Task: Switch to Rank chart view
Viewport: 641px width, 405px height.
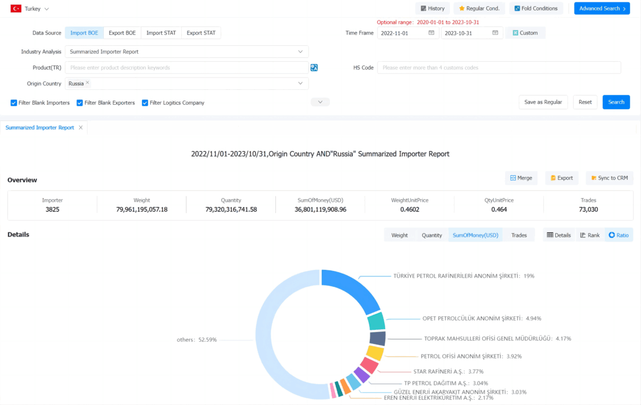Action: click(589, 235)
